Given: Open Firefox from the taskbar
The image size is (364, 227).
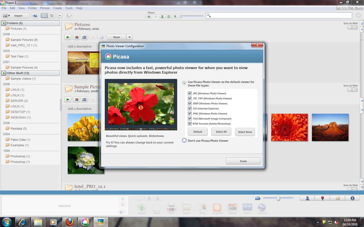Looking at the screenshot, I should tap(70, 222).
